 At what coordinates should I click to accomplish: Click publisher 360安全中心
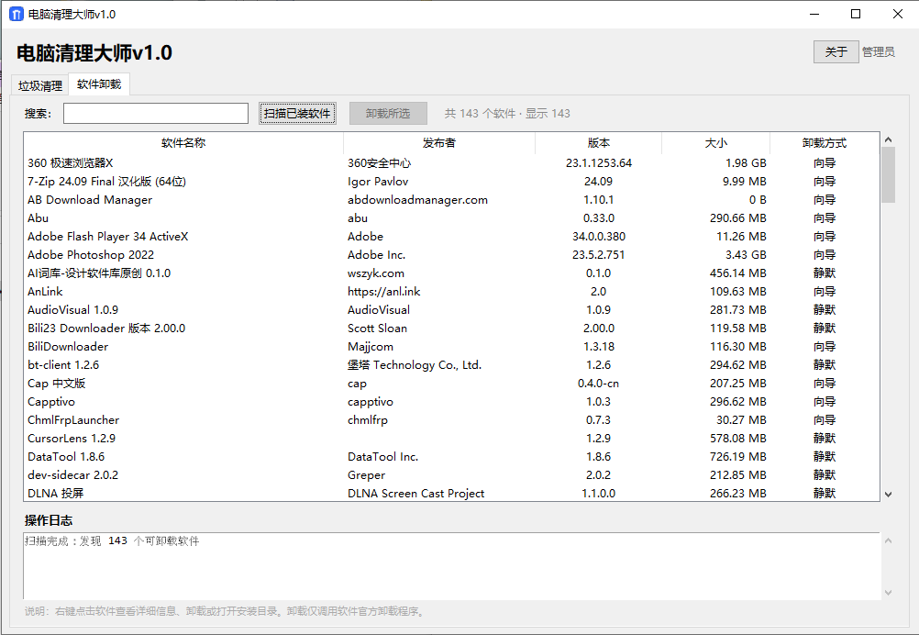[379, 163]
